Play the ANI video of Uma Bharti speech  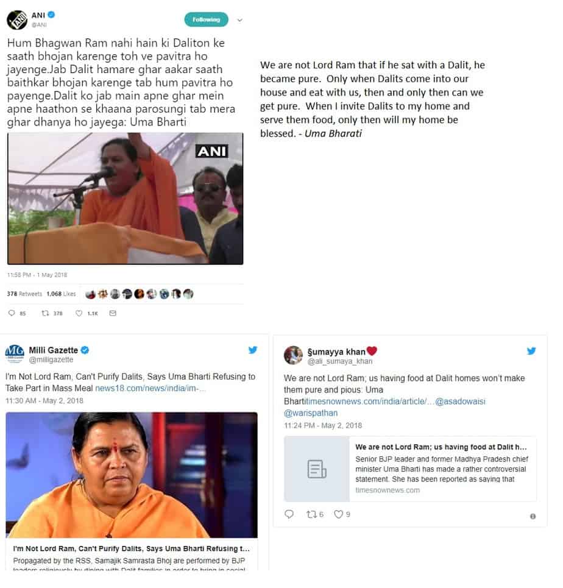(126, 199)
